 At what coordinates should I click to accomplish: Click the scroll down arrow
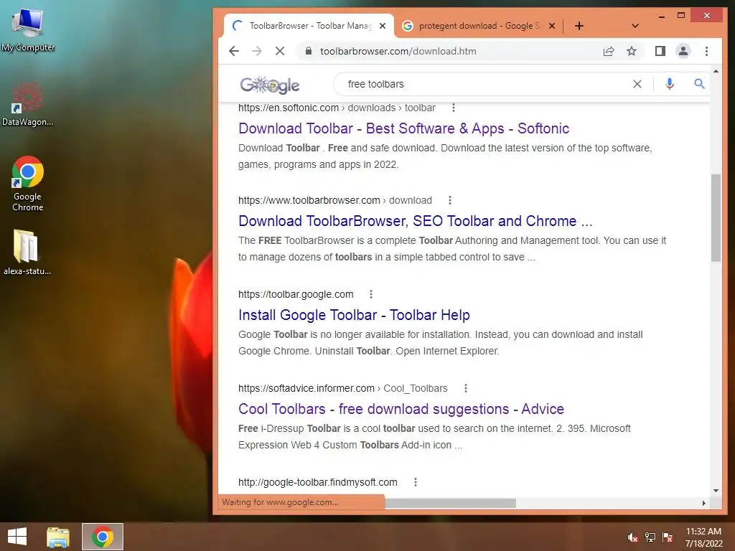click(x=716, y=491)
